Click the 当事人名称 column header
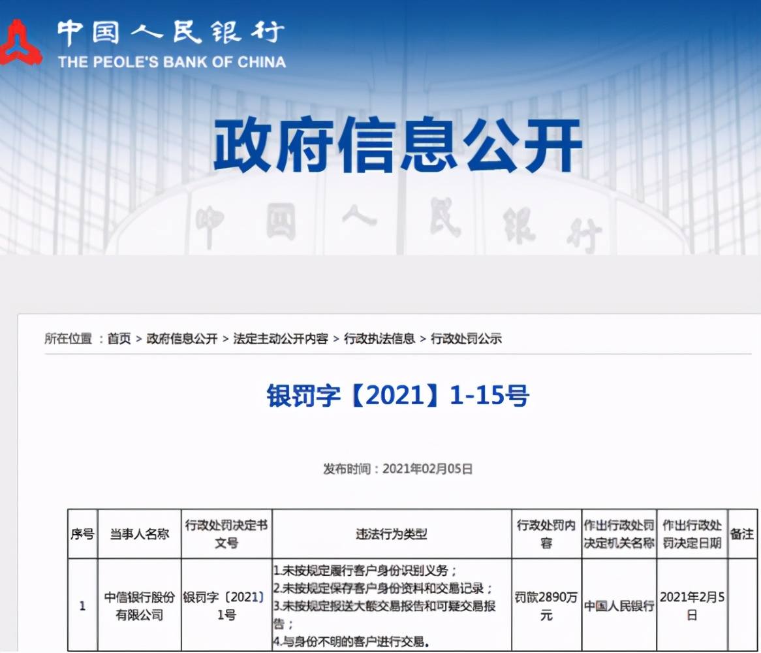 [139, 534]
